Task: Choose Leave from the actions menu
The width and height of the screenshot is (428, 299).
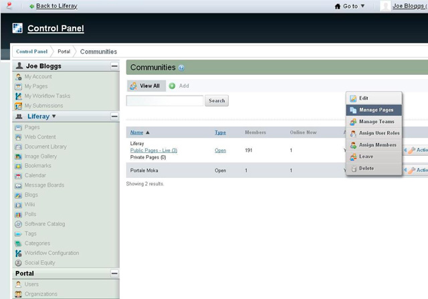Action: tap(374, 157)
